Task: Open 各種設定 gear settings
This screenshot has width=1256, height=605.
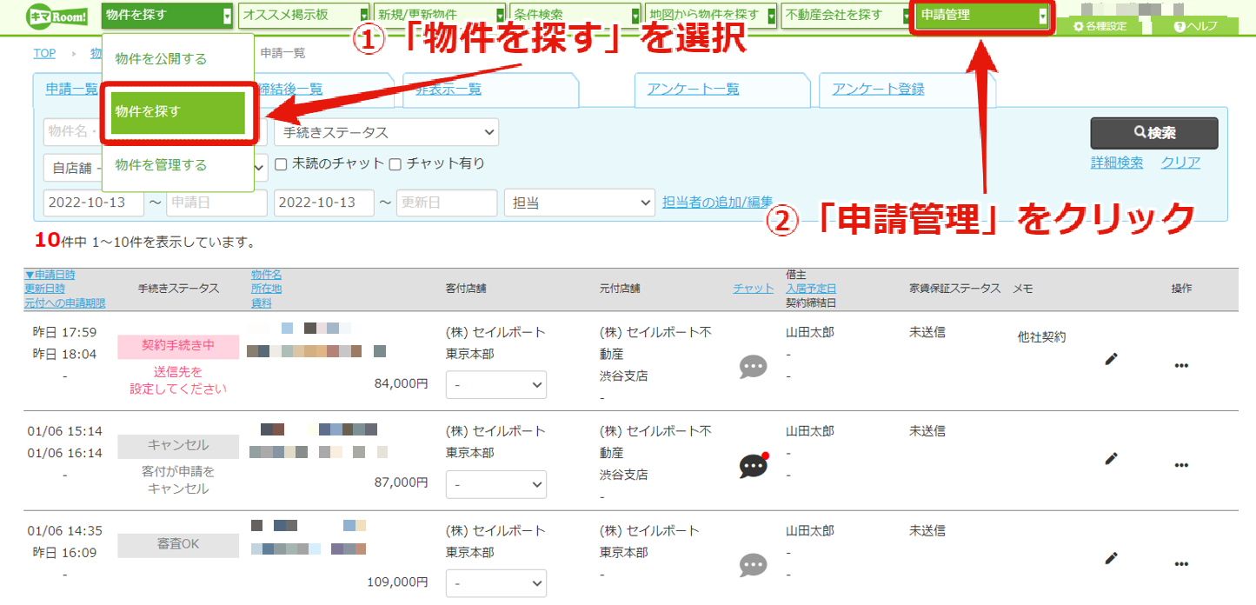Action: (x=1100, y=26)
